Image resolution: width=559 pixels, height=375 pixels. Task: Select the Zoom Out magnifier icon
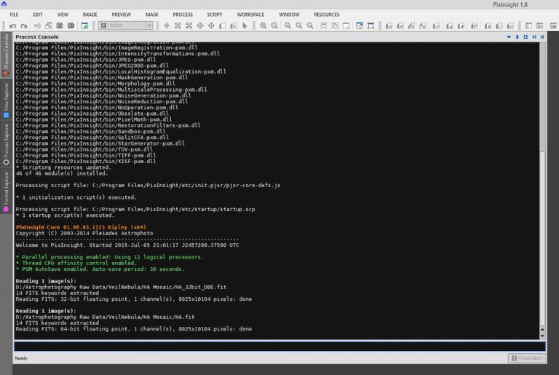274,25
